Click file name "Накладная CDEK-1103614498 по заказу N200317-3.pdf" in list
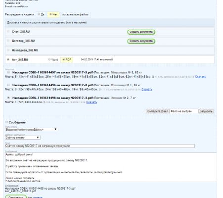 (x=52, y=98)
